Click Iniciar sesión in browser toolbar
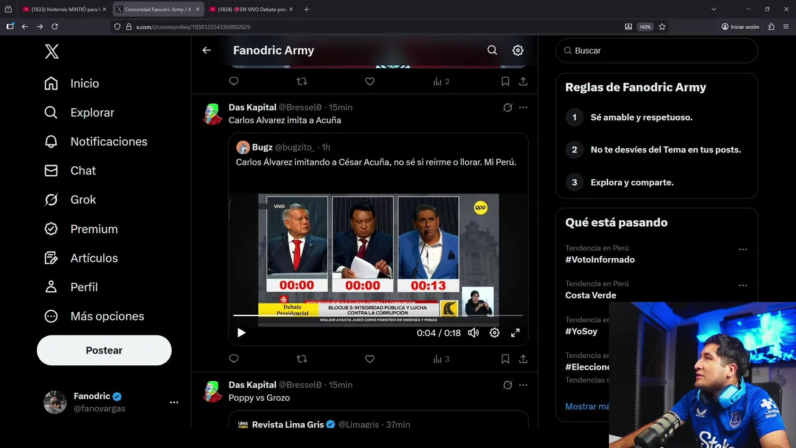The height and width of the screenshot is (448, 796). (741, 27)
